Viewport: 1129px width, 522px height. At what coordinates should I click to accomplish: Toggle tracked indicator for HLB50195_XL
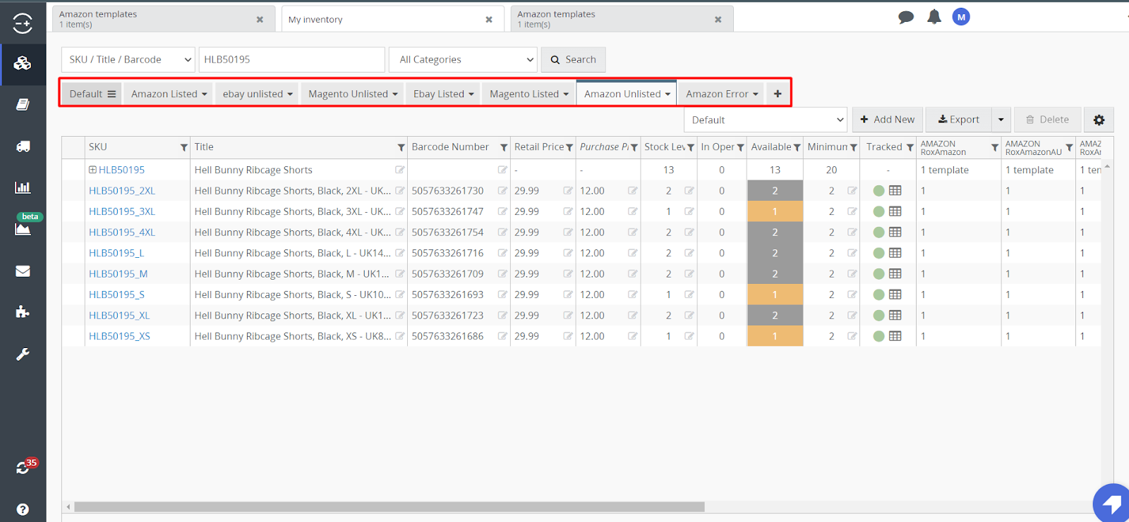tap(879, 316)
